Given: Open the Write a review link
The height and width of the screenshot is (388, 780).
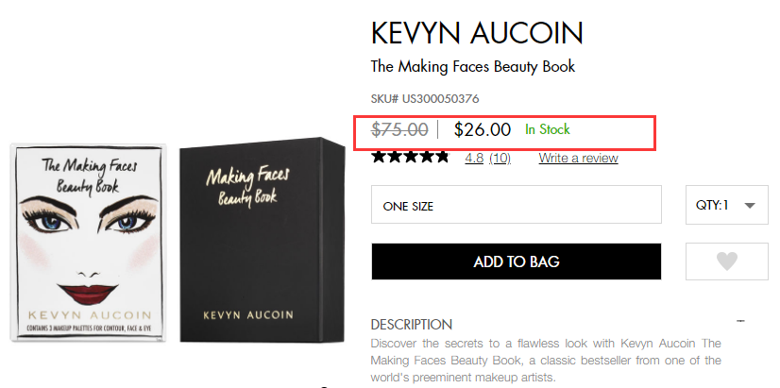Looking at the screenshot, I should (x=578, y=158).
